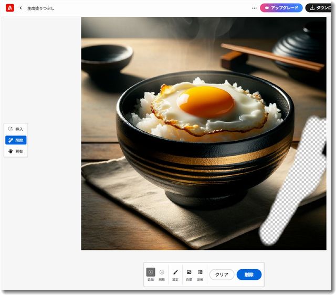Select the 挿入 insert tool
Viewport: 336px width, 295px height.
pyautogui.click(x=16, y=129)
